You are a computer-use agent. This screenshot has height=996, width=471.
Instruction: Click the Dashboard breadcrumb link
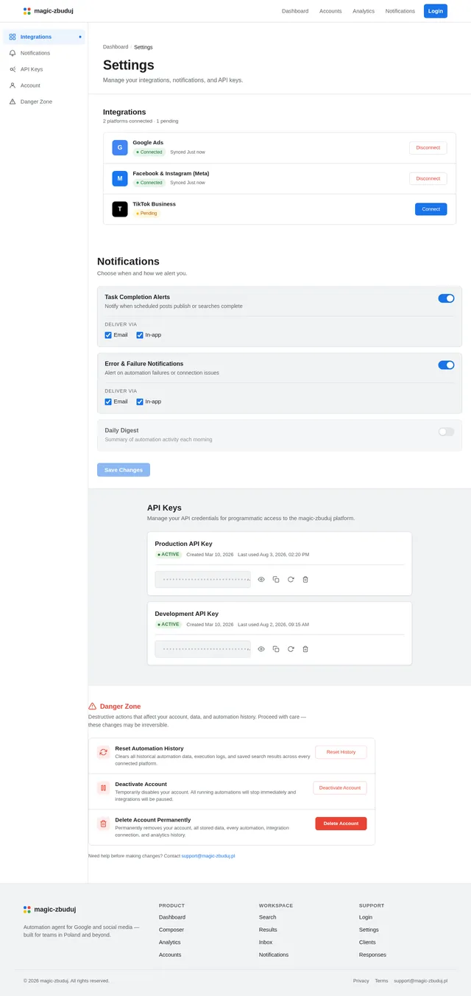pyautogui.click(x=116, y=47)
